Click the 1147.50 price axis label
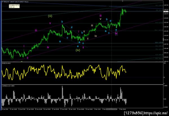The image size is (169, 116). (x=166, y=5)
